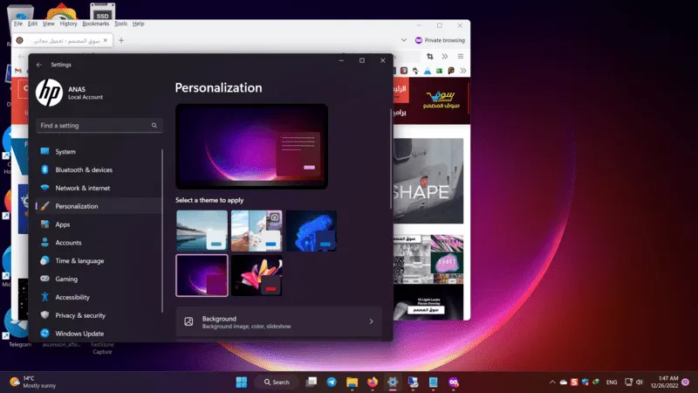
Task: Click the taskbar Search box
Action: pyautogui.click(x=277, y=383)
